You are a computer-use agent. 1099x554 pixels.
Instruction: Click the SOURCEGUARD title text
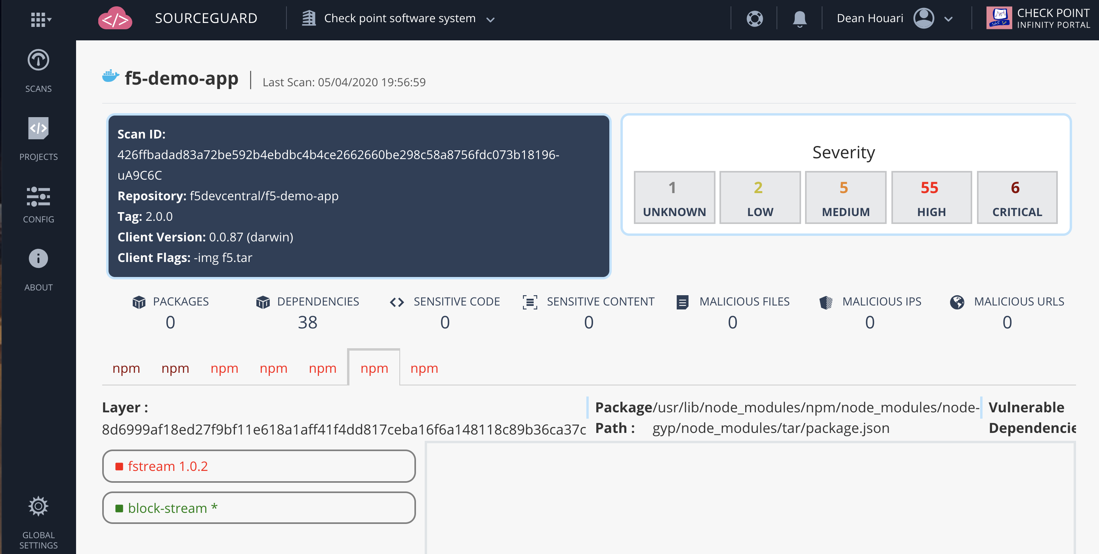click(x=206, y=18)
